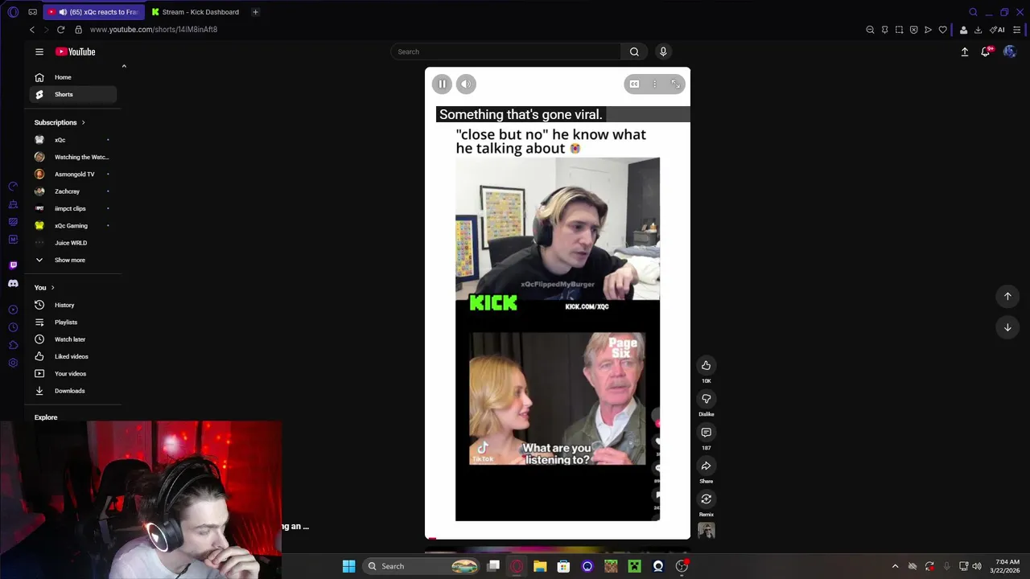This screenshot has height=579, width=1030.
Task: Open the YouTube hamburger guide menu
Action: (x=39, y=51)
